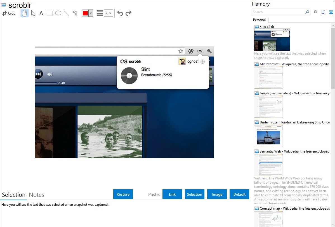The image size is (335, 227).
Task: Select the Crop tool
Action: [9, 13]
